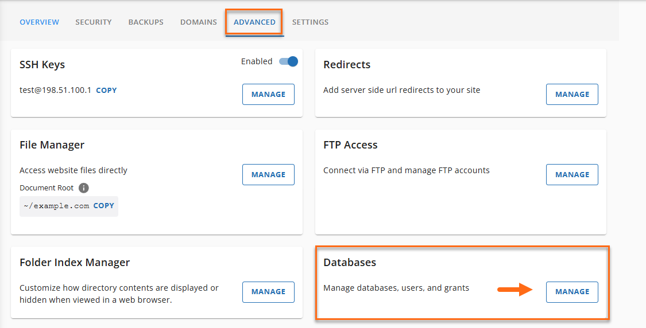The image size is (646, 328).
Task: Switch to the Security tab
Action: pyautogui.click(x=94, y=22)
